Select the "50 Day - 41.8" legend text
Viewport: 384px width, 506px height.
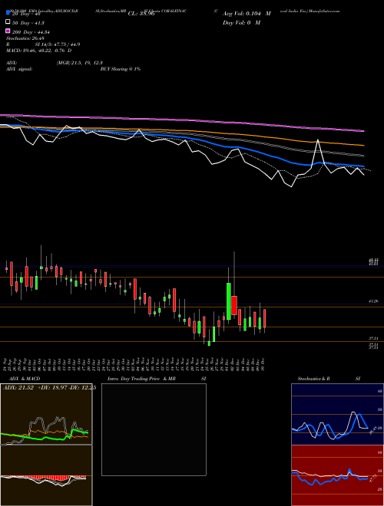[28, 23]
